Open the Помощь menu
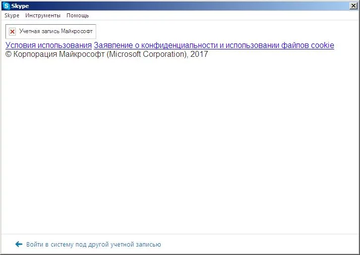 pos(77,15)
